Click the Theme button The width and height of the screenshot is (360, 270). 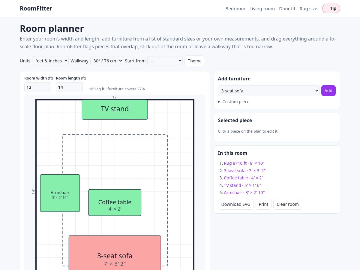click(195, 61)
